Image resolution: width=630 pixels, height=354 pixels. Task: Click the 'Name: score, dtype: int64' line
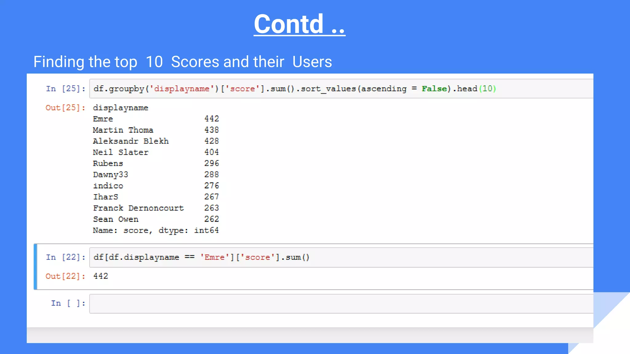point(156,230)
